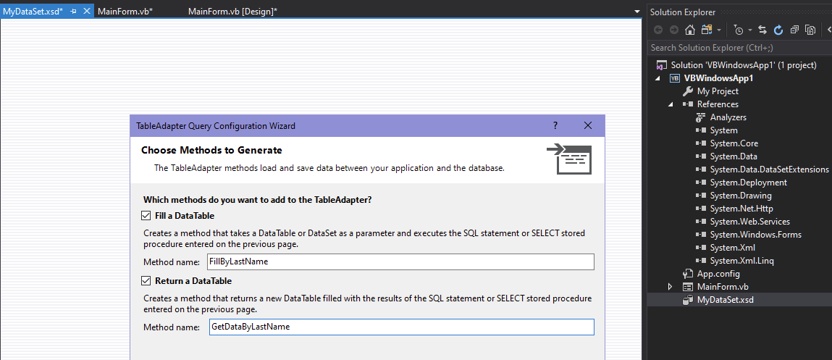This screenshot has width=832, height=360.
Task: Collapse All in Solution Explorer
Action: 794,30
